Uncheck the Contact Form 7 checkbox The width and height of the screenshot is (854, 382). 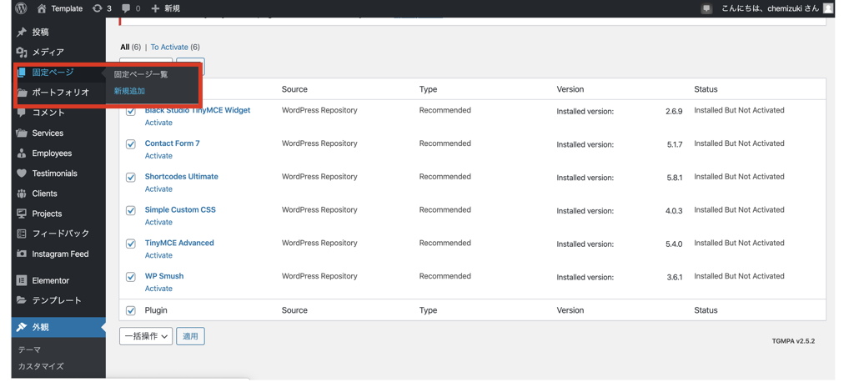[x=130, y=144]
